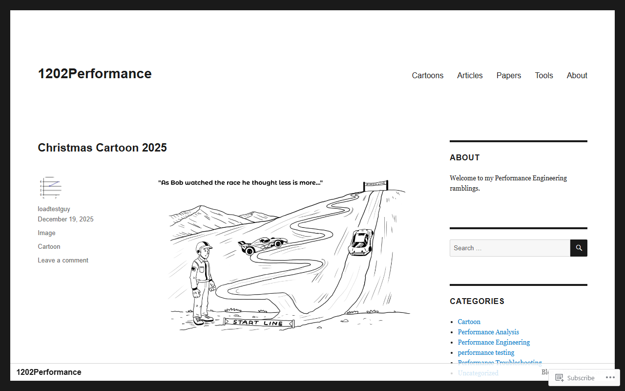Click 1202Performance in the bottom bar

(x=49, y=372)
